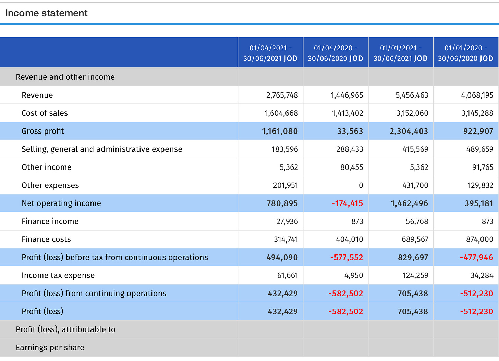
Task: Click the "Finance costs" row label
Action: [x=46, y=239]
